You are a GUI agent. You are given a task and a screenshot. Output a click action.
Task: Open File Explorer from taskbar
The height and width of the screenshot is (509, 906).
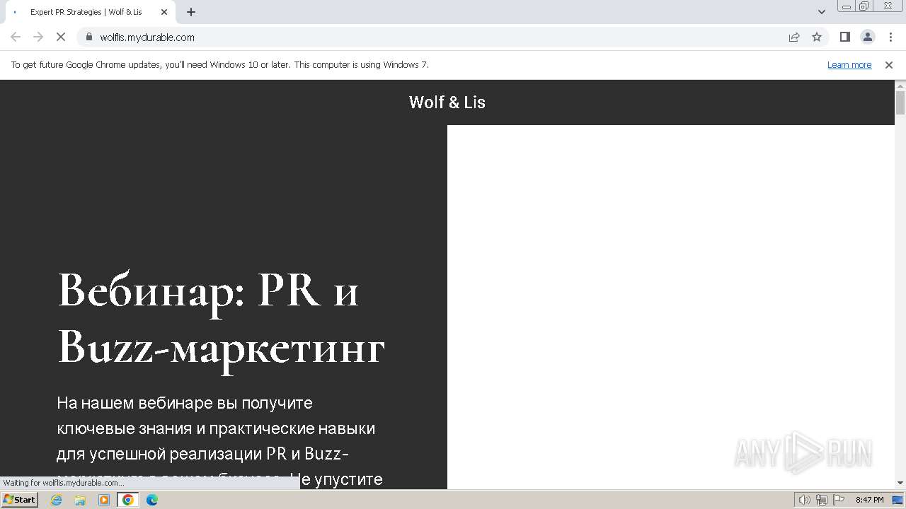pyautogui.click(x=80, y=500)
